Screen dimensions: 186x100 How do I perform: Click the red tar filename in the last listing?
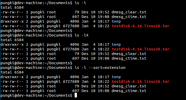coord(140,81)
